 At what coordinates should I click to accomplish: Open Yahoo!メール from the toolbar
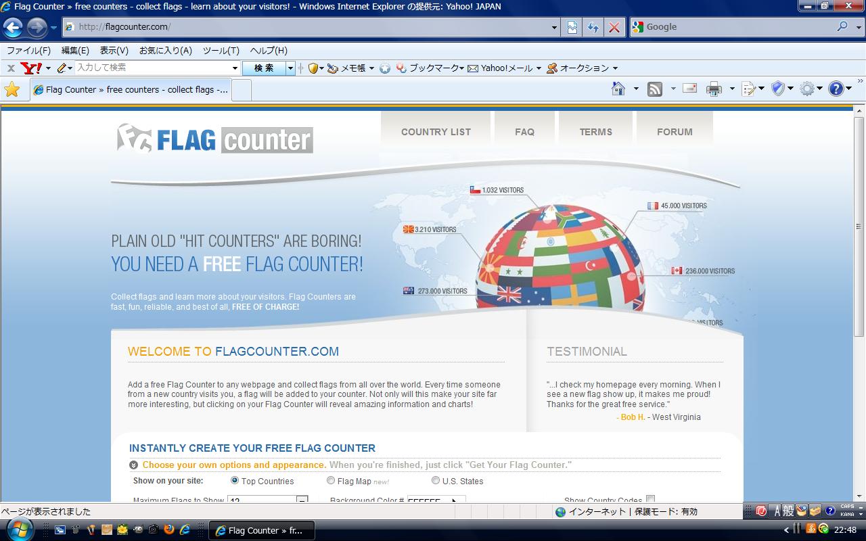(x=505, y=68)
